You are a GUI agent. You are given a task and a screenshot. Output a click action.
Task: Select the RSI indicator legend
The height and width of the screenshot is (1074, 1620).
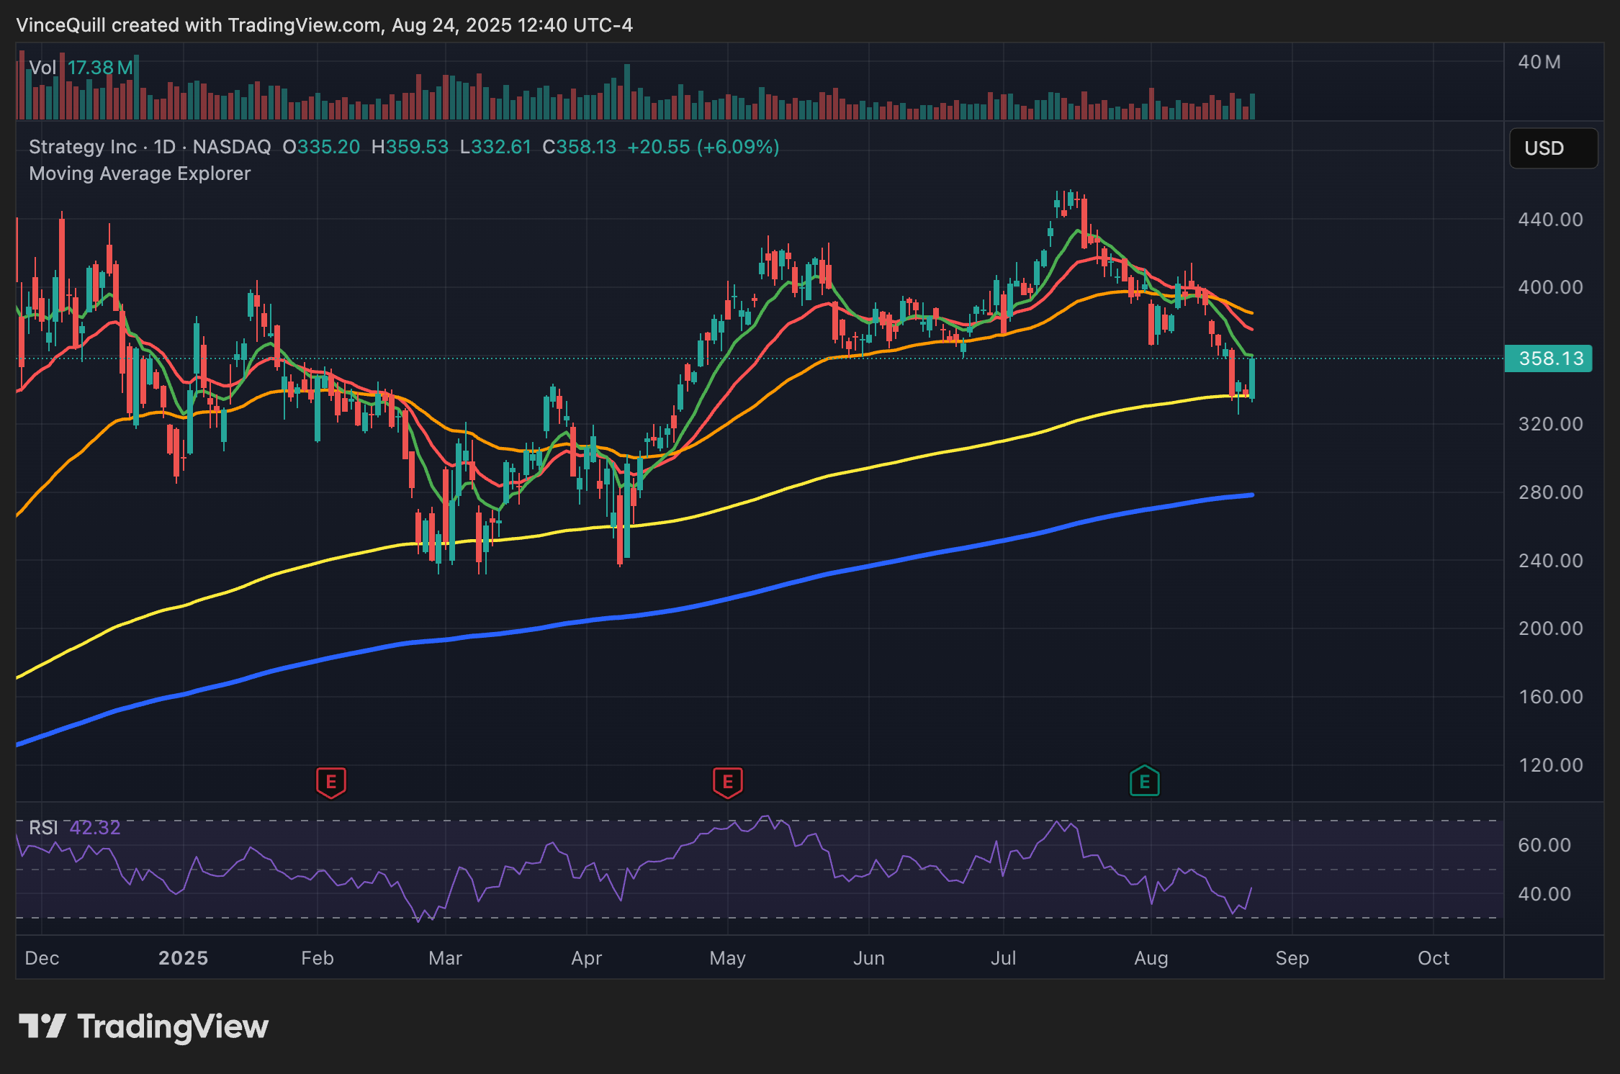point(43,828)
